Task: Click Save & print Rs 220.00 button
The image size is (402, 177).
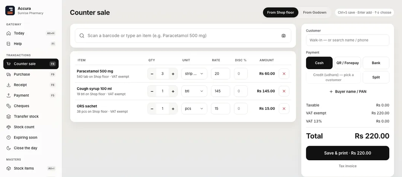Action: tap(347, 153)
